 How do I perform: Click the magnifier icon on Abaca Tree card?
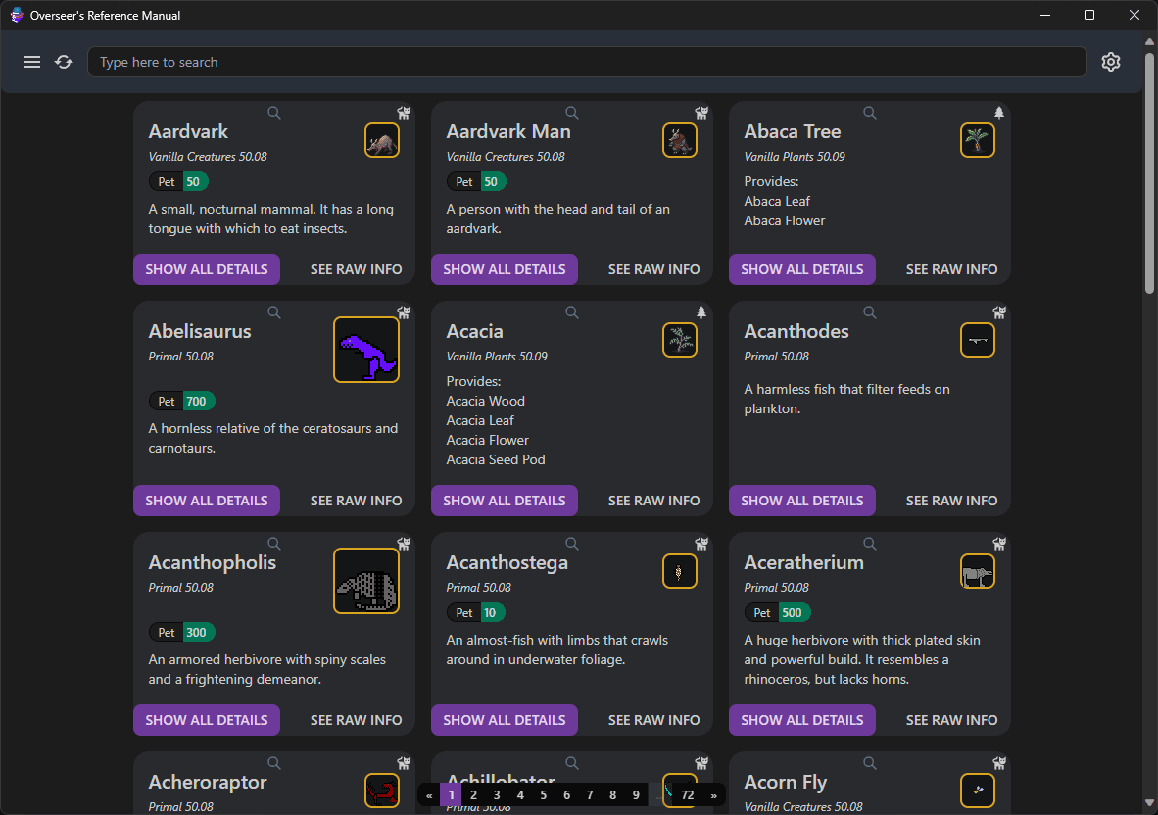pyautogui.click(x=870, y=113)
